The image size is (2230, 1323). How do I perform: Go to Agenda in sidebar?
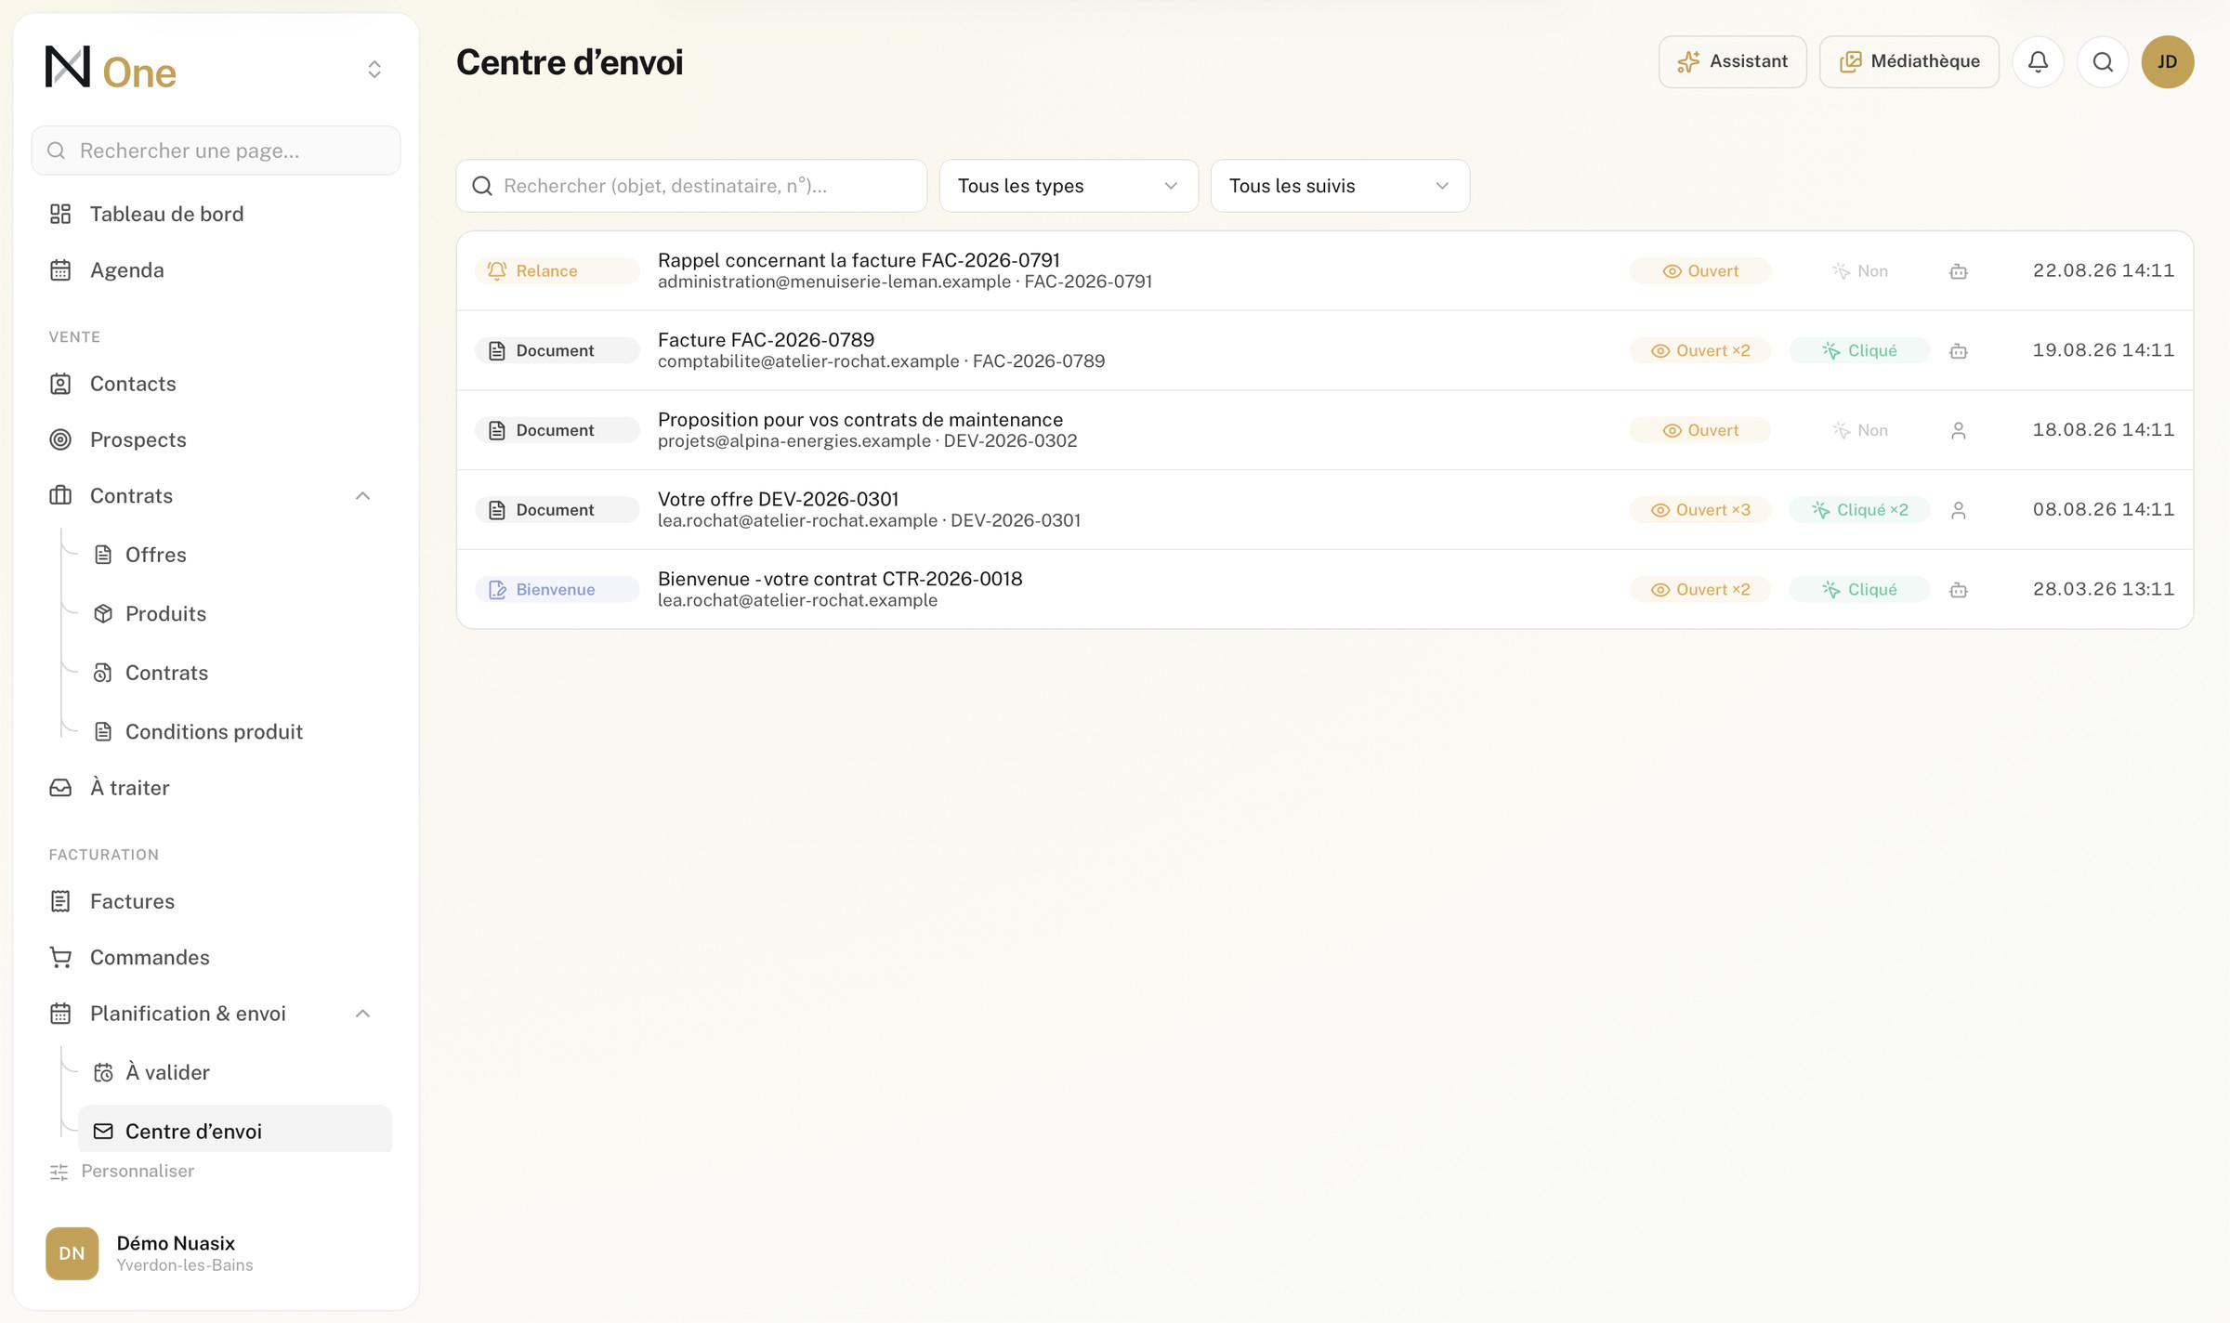click(216, 270)
